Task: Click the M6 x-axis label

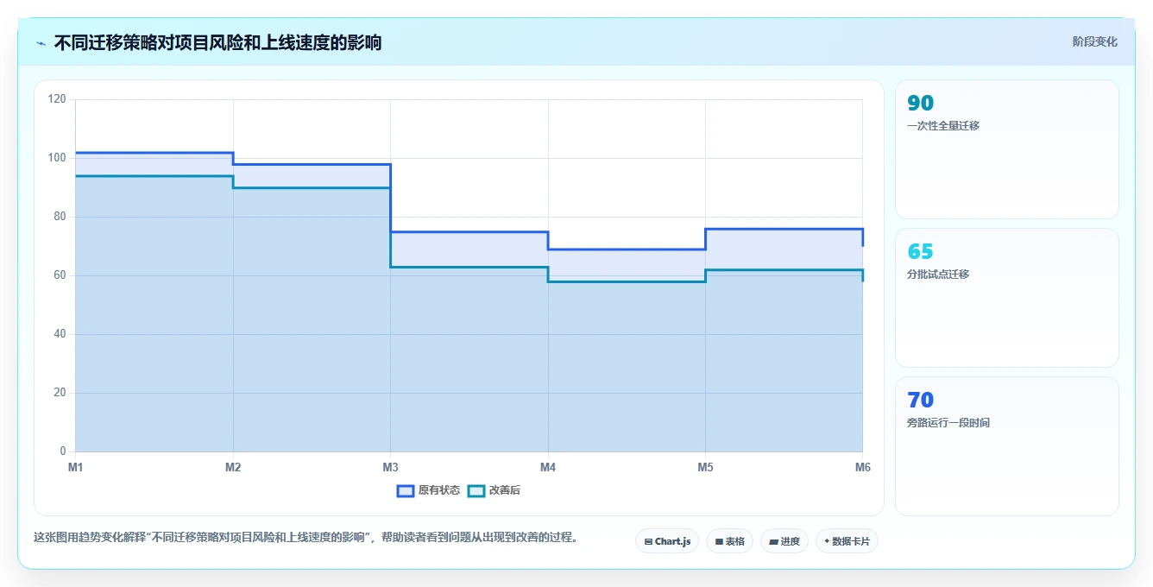Action: coord(863,467)
